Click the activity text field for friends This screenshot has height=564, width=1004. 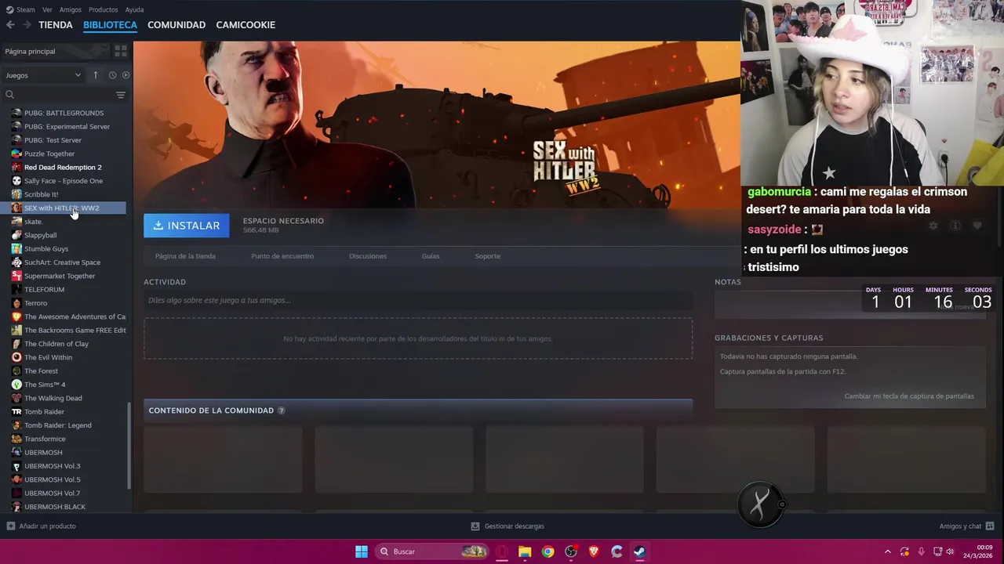418,300
